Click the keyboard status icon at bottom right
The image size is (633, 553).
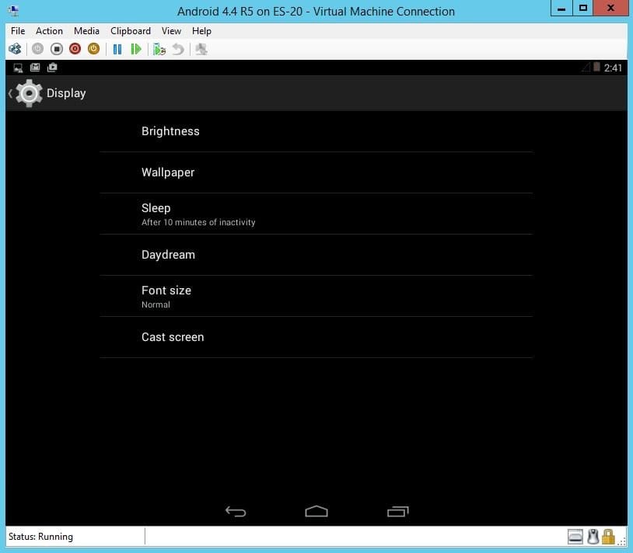point(575,537)
